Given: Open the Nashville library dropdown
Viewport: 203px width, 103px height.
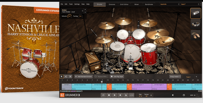Looking at the screenshot, I should click(x=169, y=4).
